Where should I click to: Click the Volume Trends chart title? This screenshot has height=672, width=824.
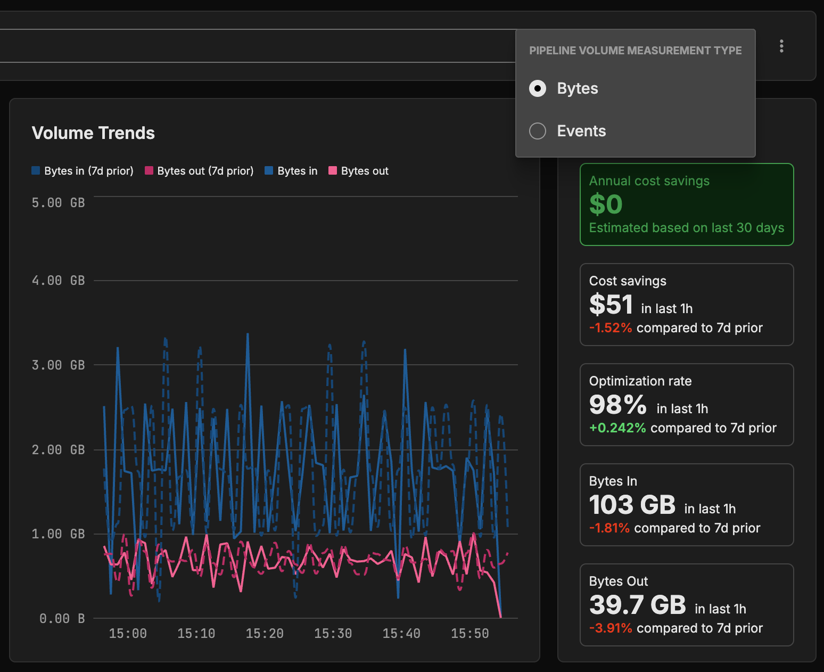[93, 133]
